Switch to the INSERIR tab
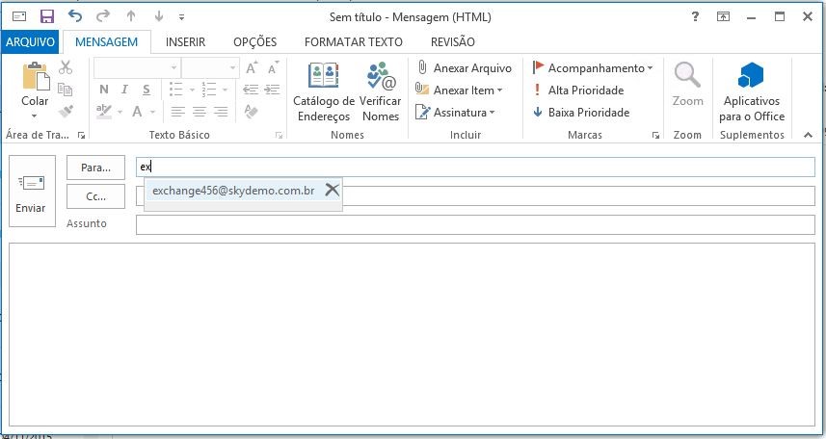Viewport: 826px width, 439px height. (x=185, y=41)
